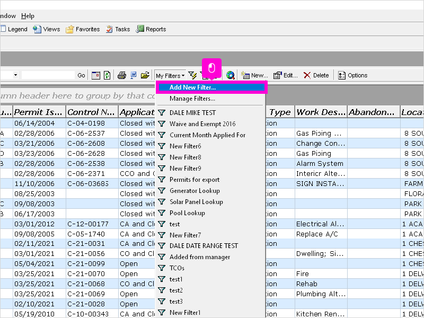
Task: Click the Word export icon
Action: coord(134,75)
